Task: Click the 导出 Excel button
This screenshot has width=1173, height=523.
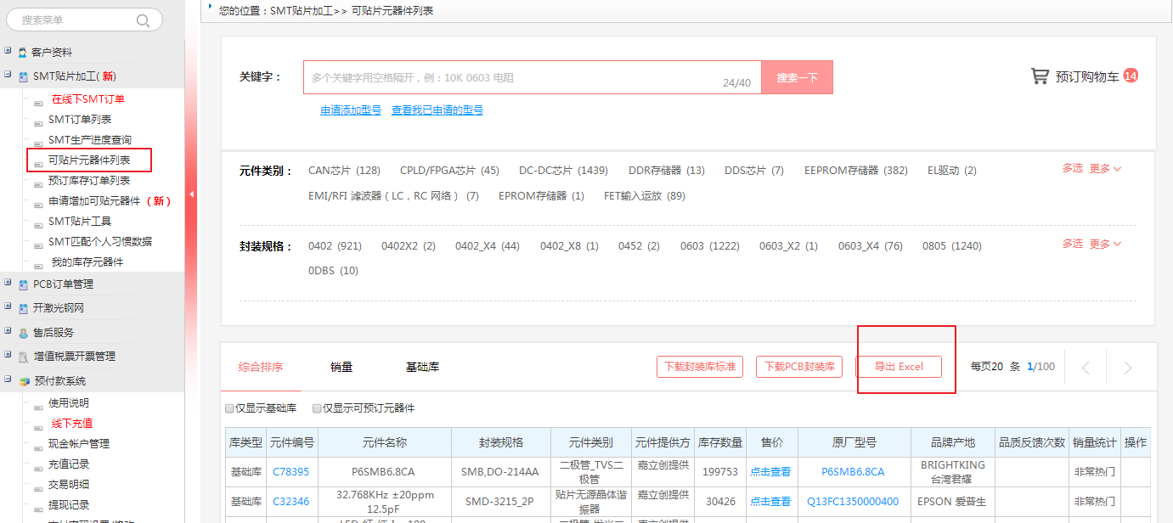Action: pos(899,367)
